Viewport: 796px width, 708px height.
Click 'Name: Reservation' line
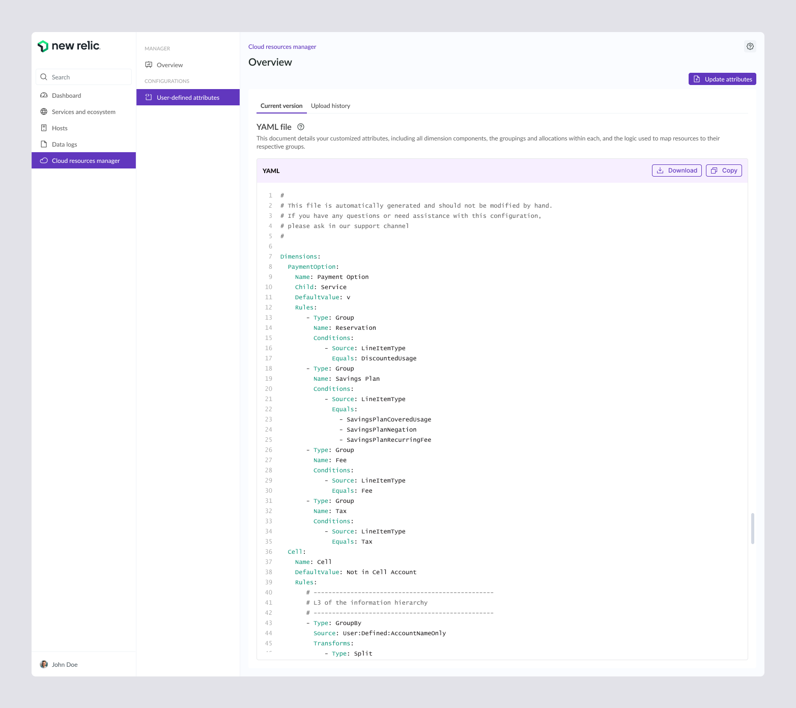pos(345,328)
